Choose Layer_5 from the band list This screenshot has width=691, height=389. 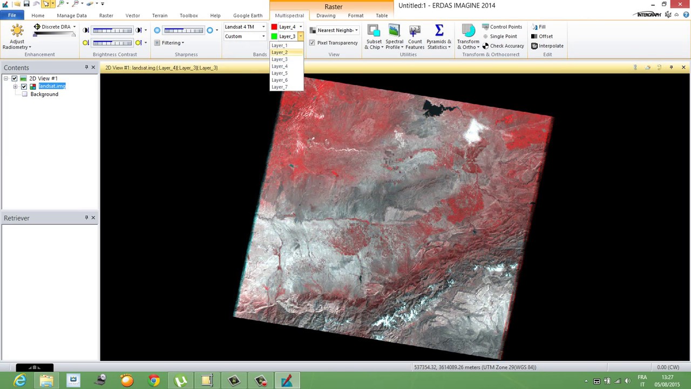click(280, 73)
